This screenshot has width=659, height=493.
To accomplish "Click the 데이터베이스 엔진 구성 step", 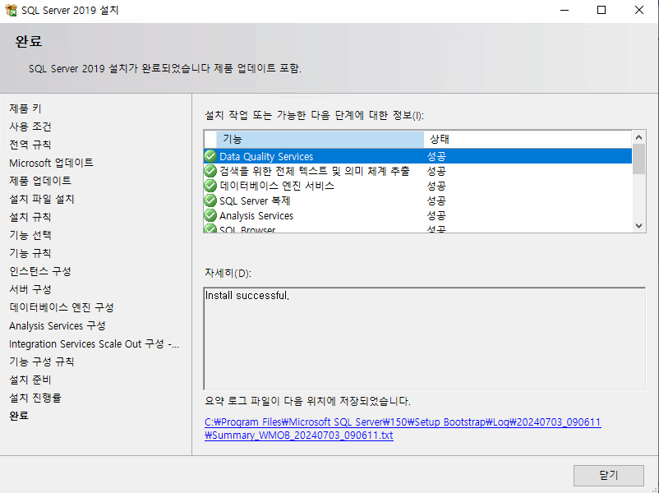I will (x=62, y=307).
